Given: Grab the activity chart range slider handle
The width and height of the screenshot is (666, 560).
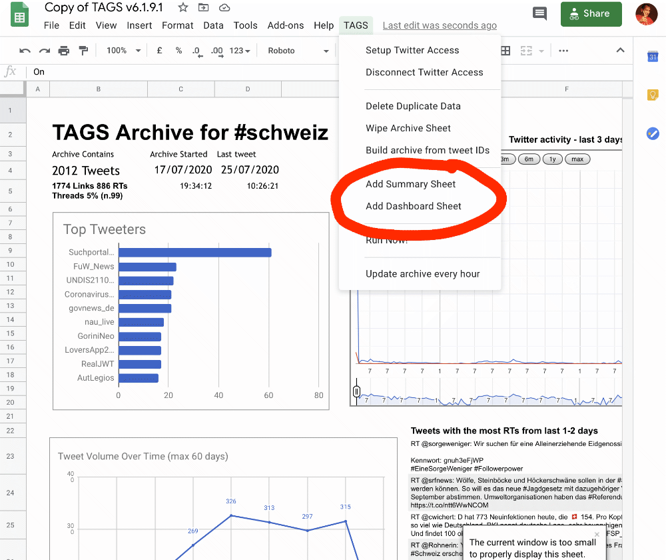Looking at the screenshot, I should (x=357, y=391).
